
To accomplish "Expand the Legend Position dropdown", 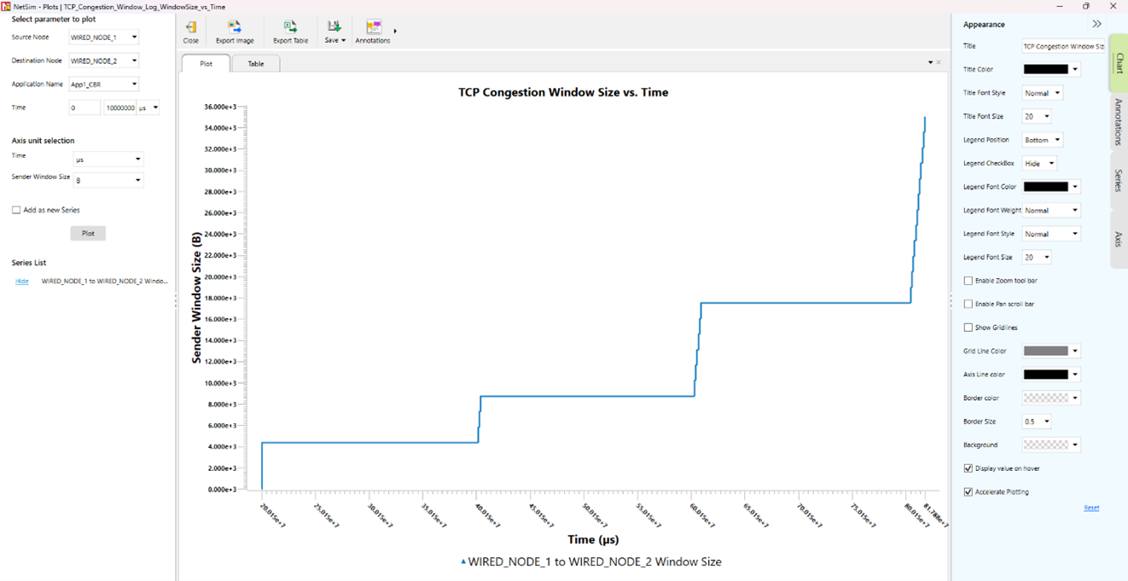I will 1042,140.
